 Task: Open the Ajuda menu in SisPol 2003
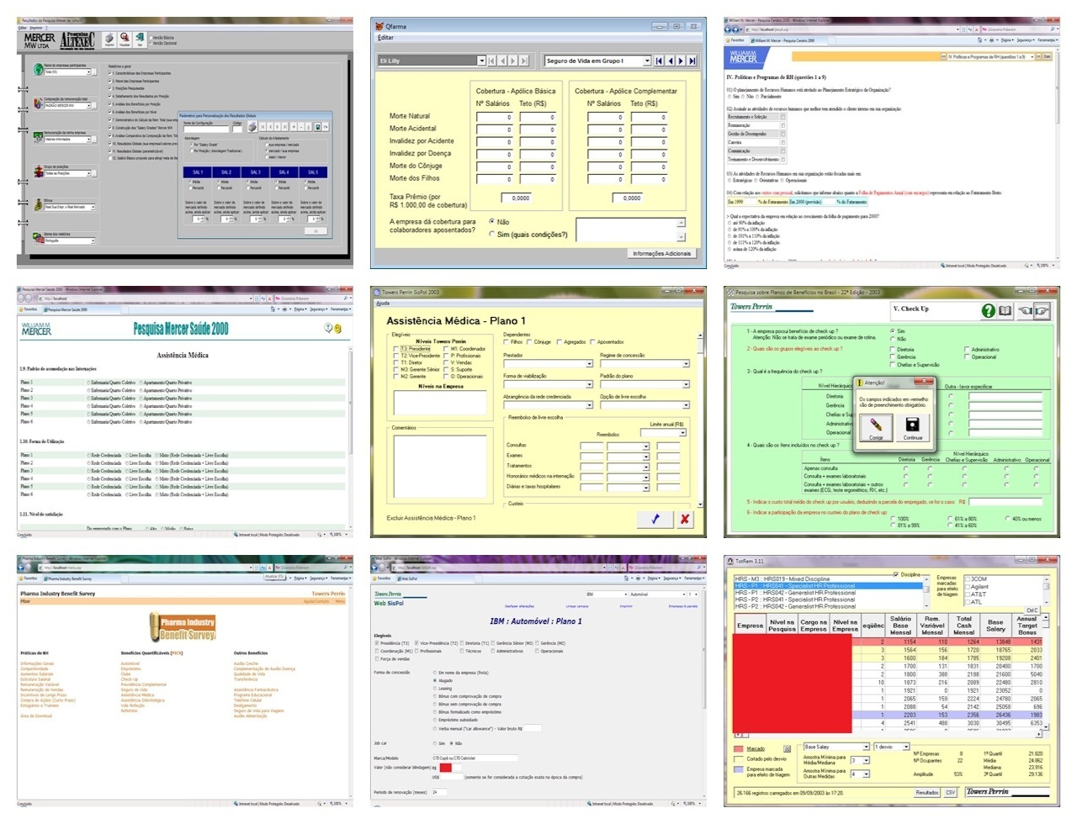(383, 304)
